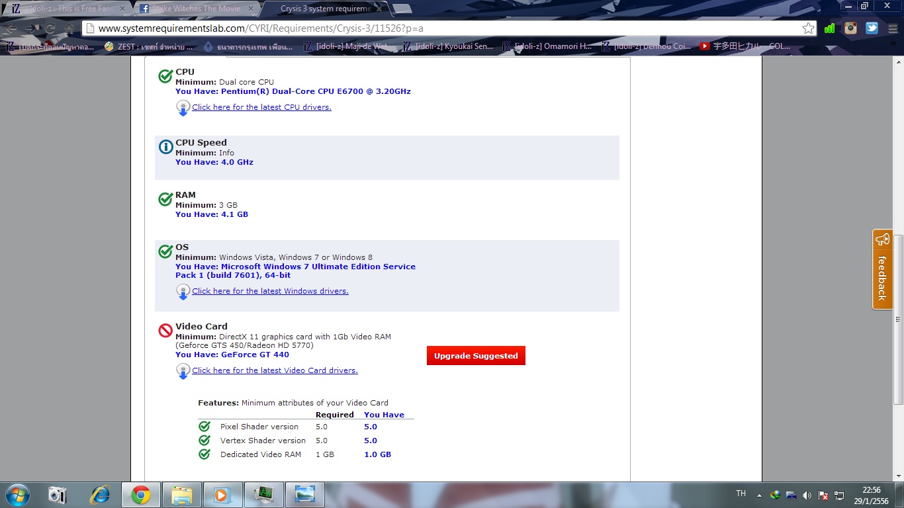Screen dimensions: 904x508
Task: Select the text 'You Have: 4.0 GHz'
Action: pos(214,162)
